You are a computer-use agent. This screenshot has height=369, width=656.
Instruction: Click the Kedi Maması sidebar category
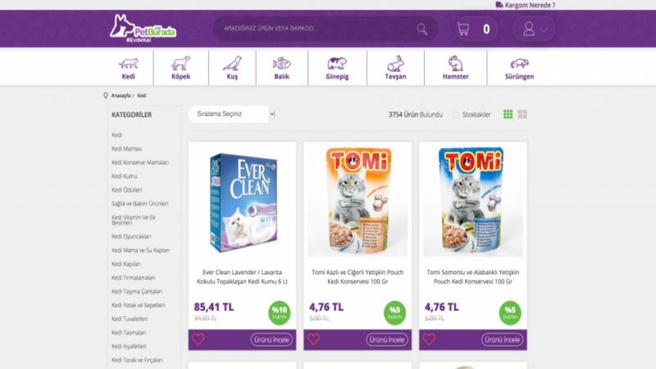[127, 149]
